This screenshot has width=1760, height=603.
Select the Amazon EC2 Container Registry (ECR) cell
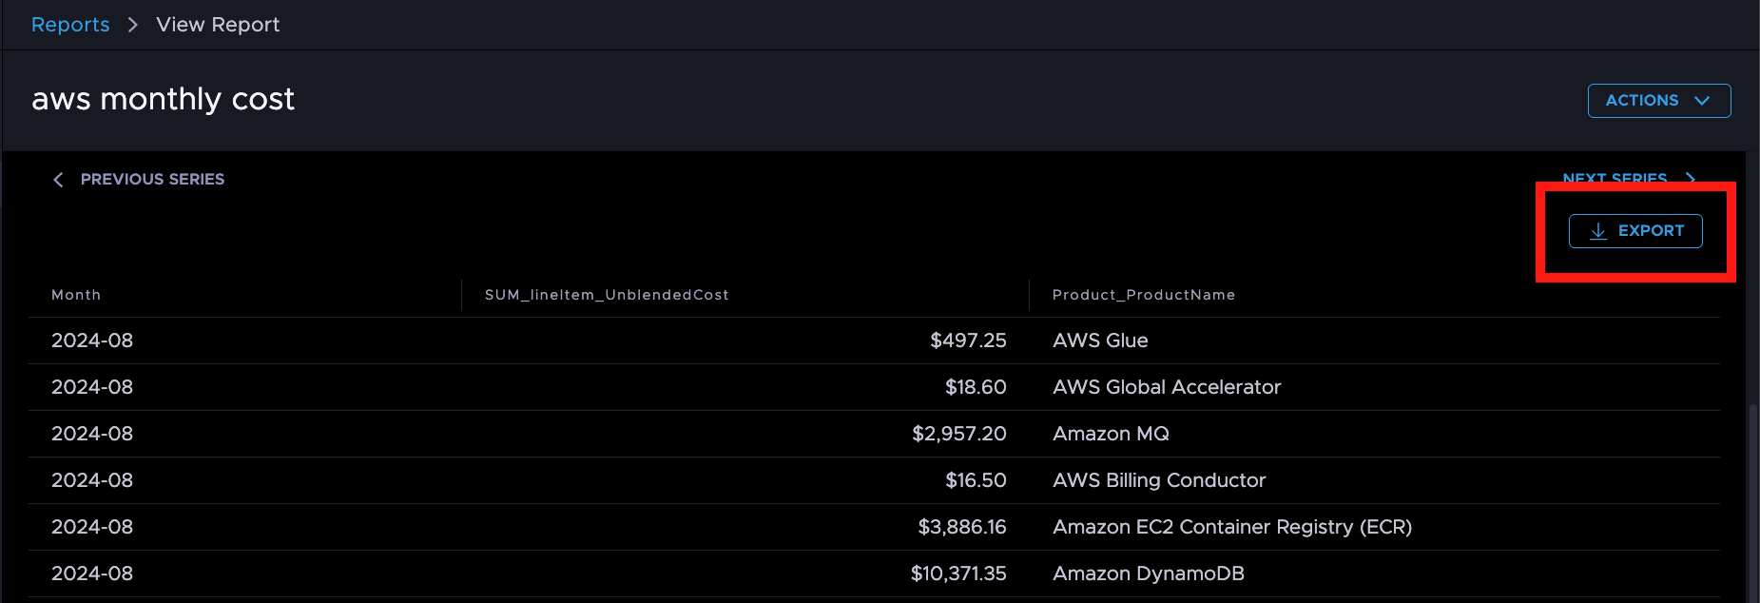[x=1232, y=527]
